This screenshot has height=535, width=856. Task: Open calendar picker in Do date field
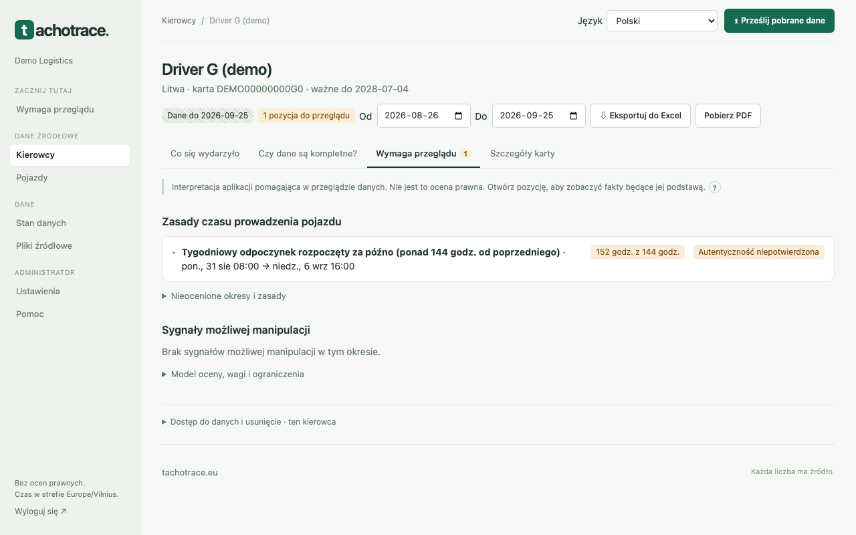[573, 116]
